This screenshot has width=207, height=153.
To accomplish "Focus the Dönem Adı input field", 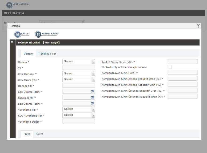I will tap(79, 85).
